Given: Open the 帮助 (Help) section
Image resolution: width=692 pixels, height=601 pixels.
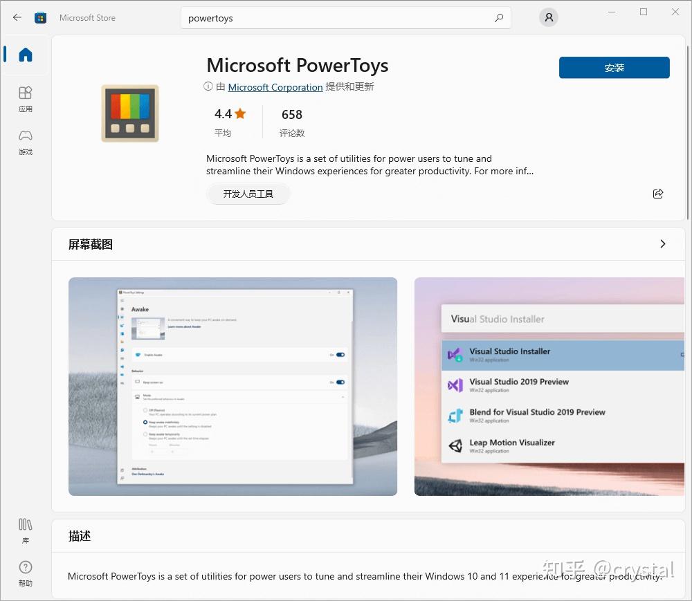Looking at the screenshot, I should click(25, 574).
